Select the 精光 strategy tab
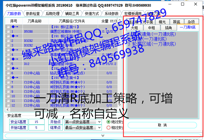This screenshot has width=204, height=140. (162, 22)
